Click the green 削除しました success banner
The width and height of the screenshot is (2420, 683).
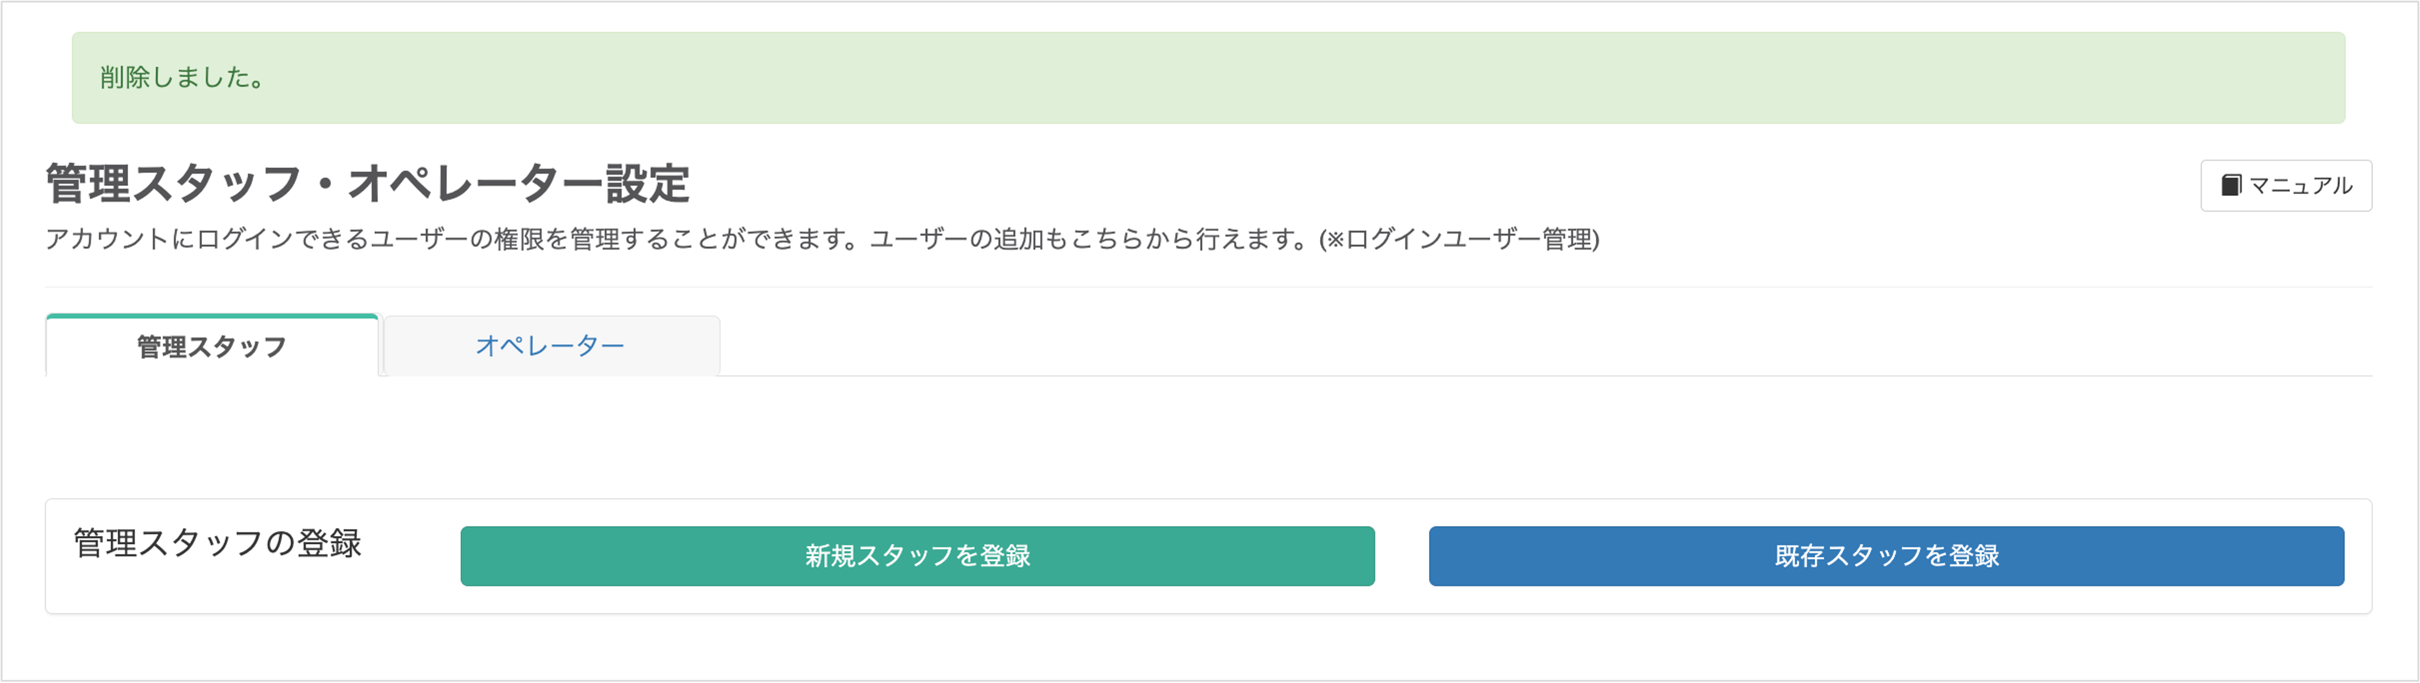tap(1208, 78)
